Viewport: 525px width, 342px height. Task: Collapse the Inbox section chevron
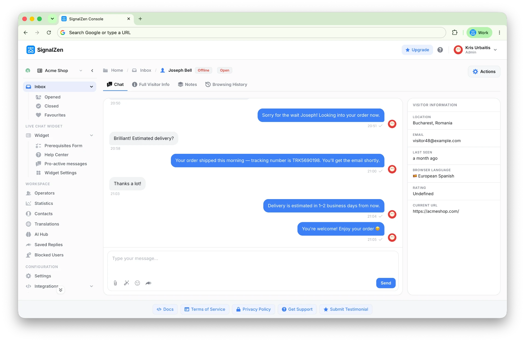tap(91, 87)
